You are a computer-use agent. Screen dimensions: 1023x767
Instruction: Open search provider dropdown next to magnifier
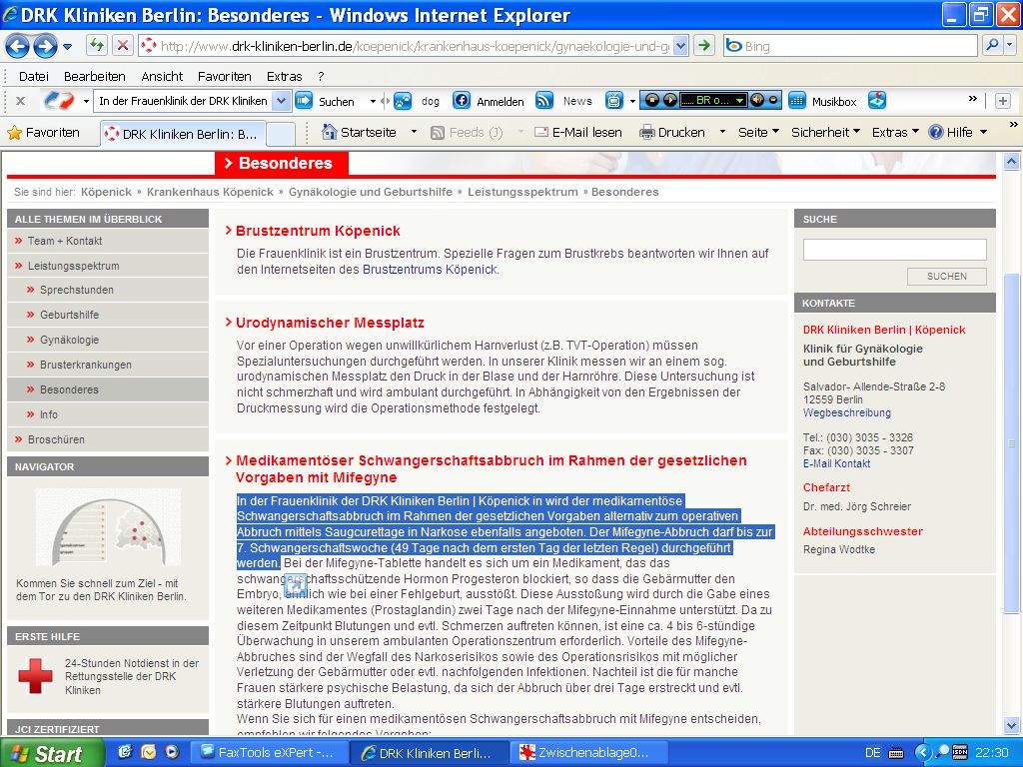[1010, 45]
